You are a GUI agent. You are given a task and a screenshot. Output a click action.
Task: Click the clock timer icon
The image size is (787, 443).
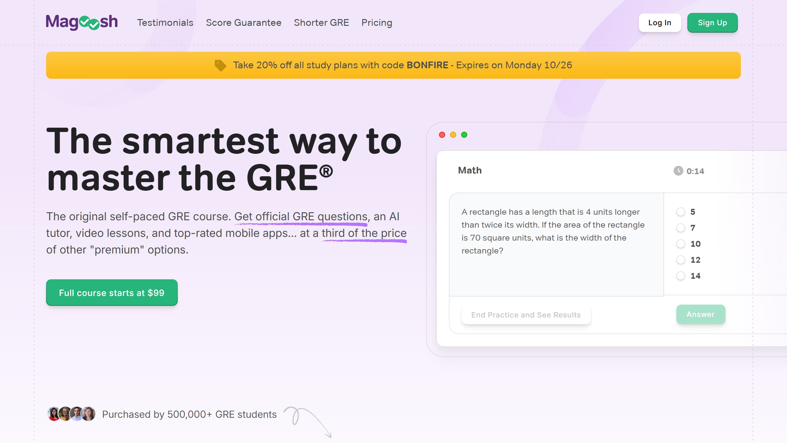[x=678, y=171]
